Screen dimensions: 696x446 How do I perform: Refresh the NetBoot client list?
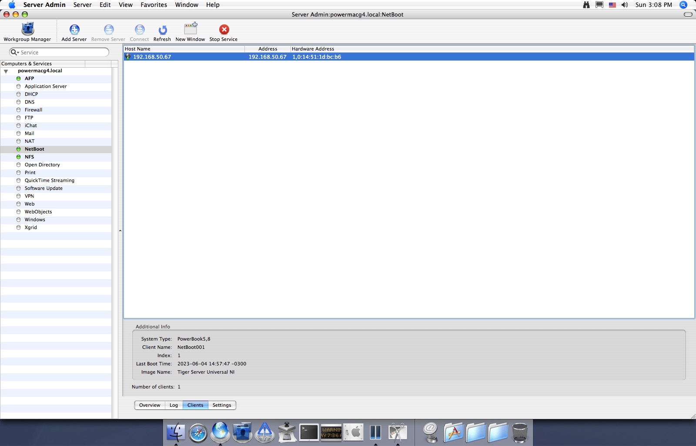click(162, 33)
